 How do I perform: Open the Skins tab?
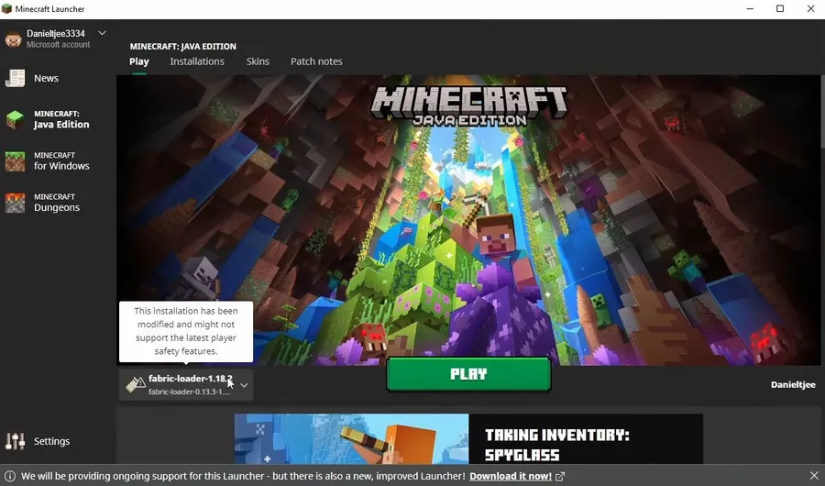coord(258,61)
